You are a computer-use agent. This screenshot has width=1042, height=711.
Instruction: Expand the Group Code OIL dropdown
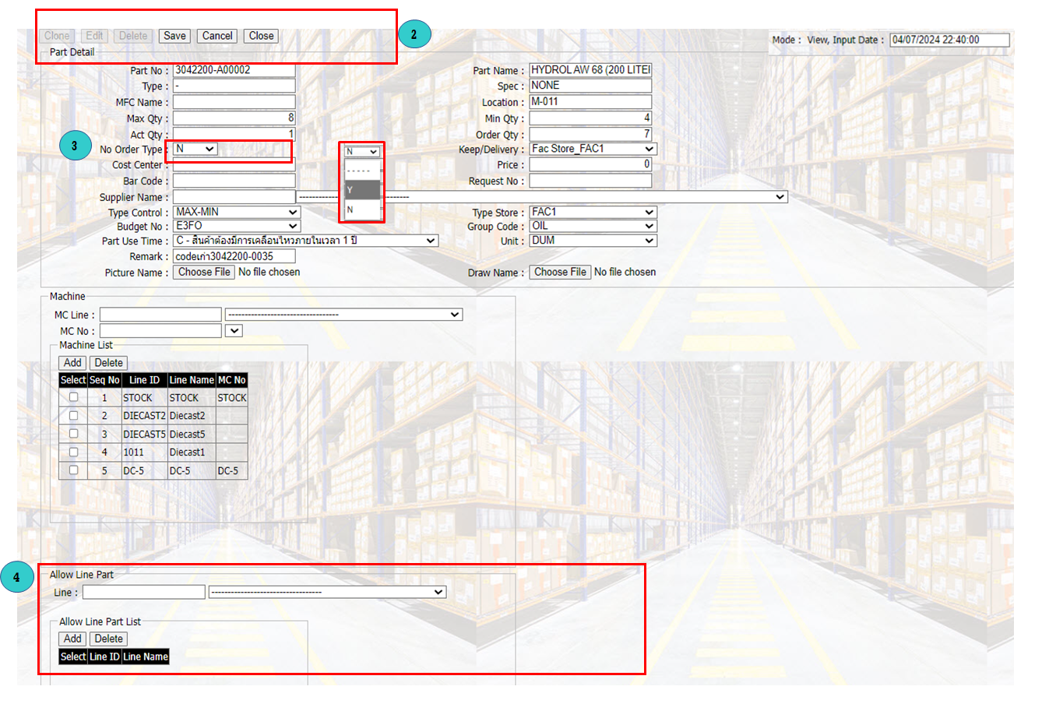[593, 226]
